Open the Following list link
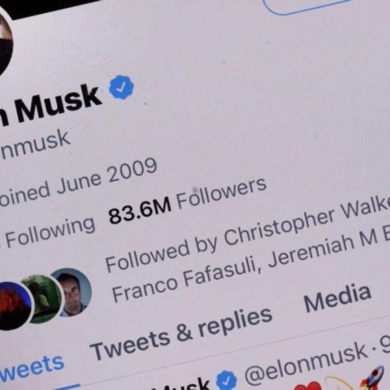Image resolution: width=390 pixels, height=390 pixels. click(47, 231)
